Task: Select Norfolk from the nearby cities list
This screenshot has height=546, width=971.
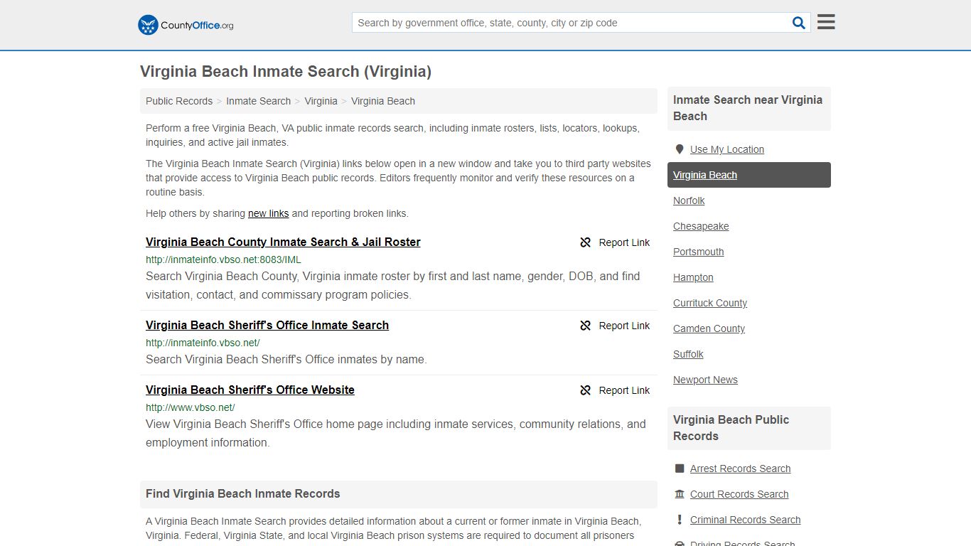Action: pos(688,200)
